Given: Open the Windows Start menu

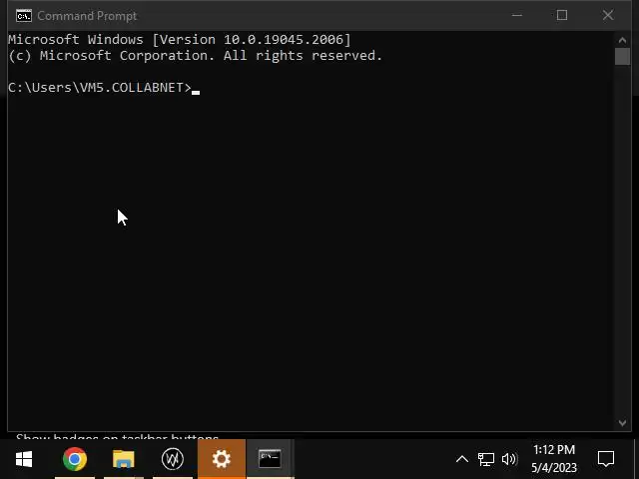Looking at the screenshot, I should coord(24,459).
